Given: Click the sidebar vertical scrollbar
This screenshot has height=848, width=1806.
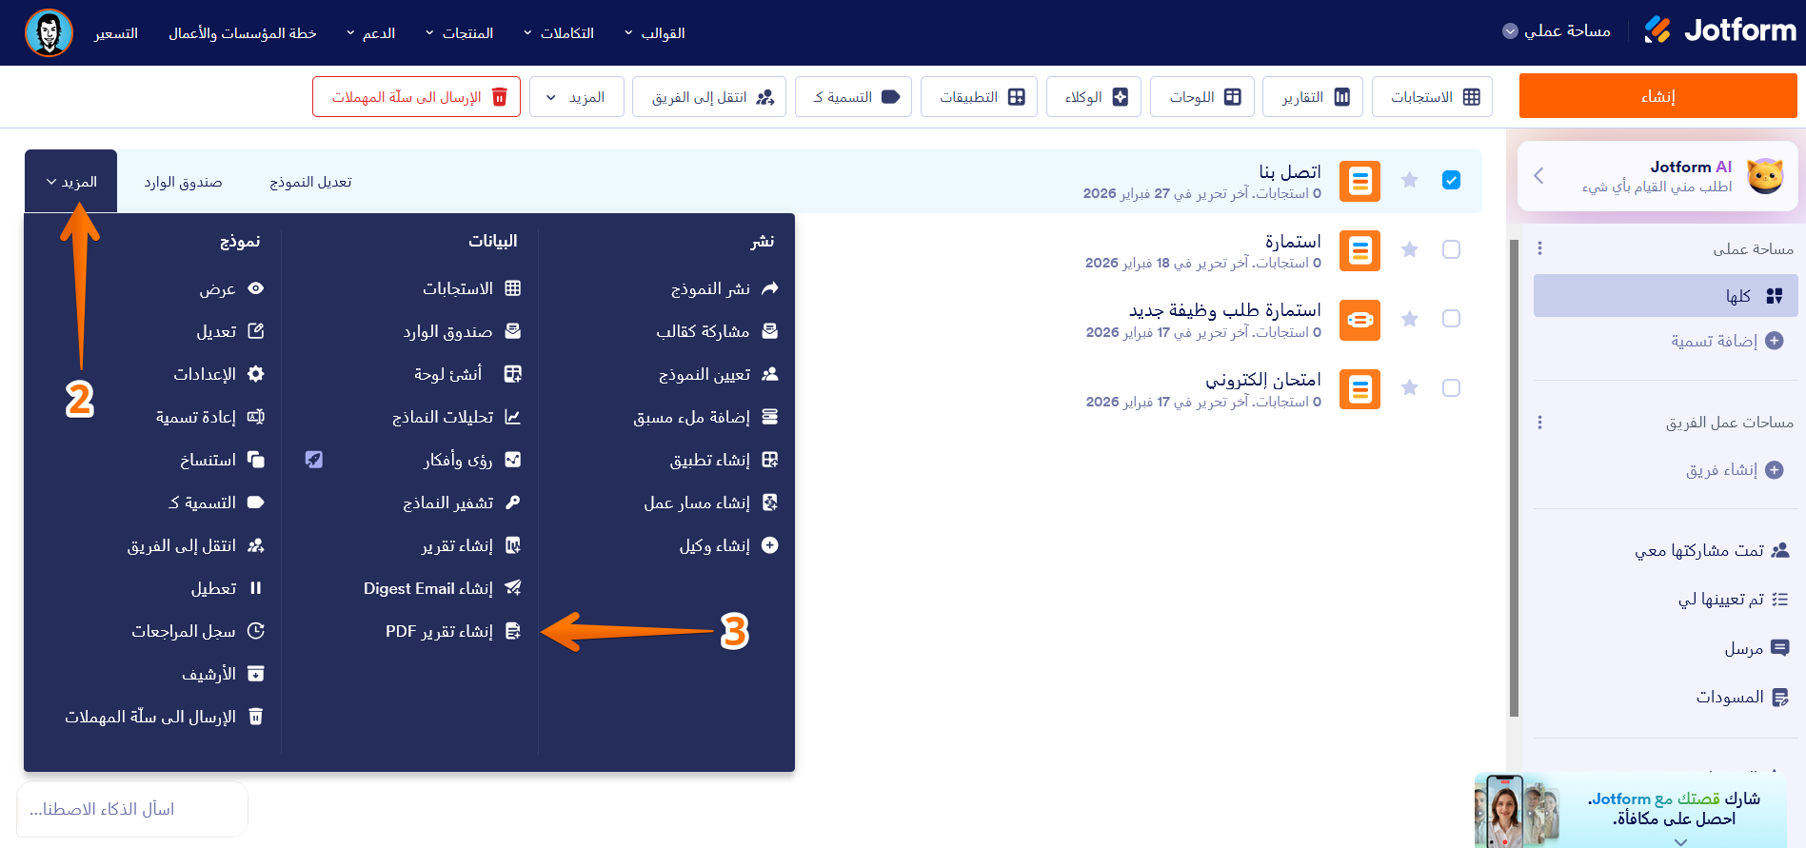Looking at the screenshot, I should (x=1514, y=476).
